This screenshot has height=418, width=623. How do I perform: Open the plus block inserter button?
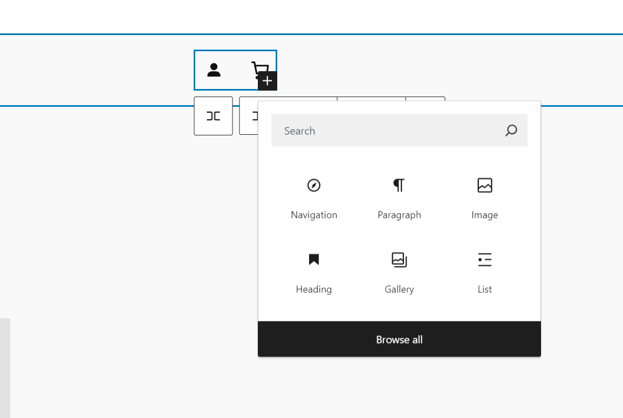pos(266,81)
